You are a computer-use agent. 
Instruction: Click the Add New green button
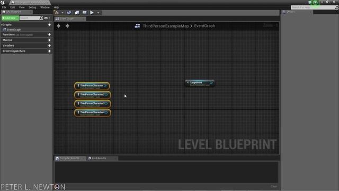pos(10,18)
